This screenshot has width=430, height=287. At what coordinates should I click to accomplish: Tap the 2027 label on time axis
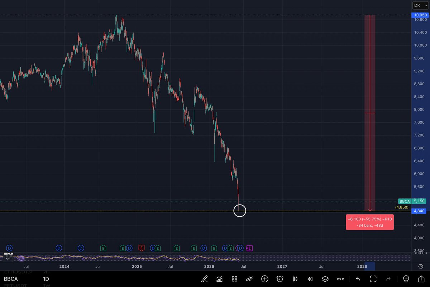click(x=282, y=266)
